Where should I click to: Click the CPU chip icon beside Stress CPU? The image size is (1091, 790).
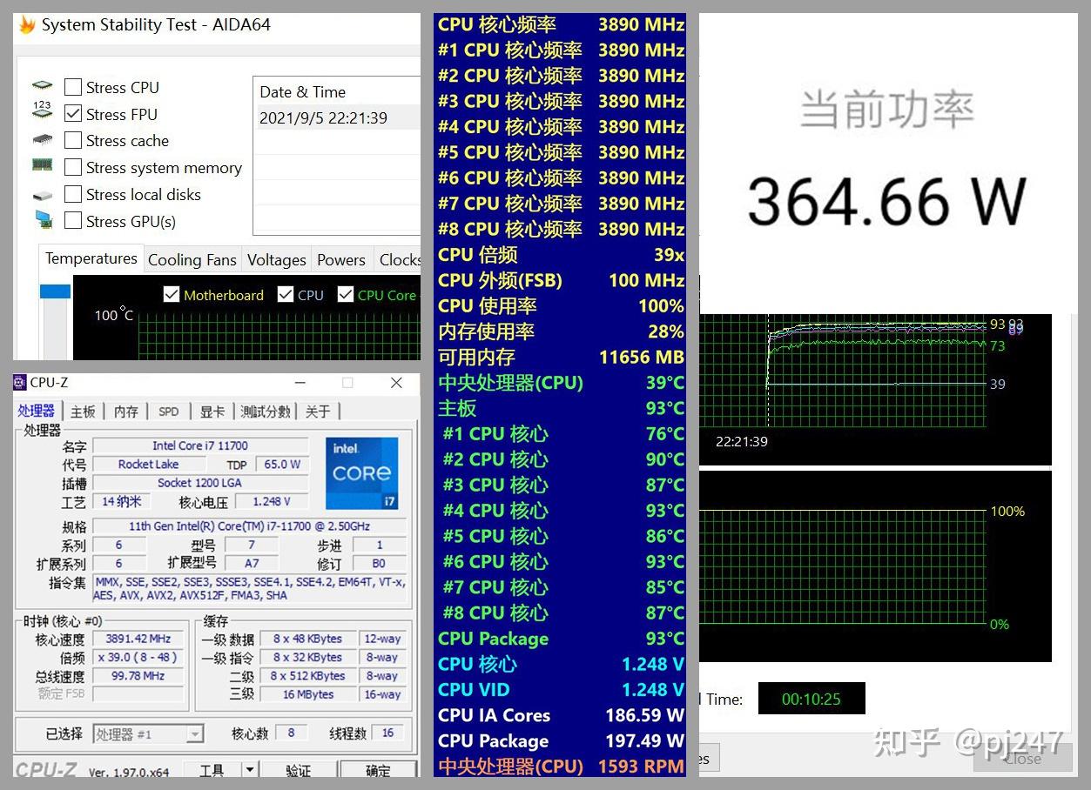click(42, 86)
